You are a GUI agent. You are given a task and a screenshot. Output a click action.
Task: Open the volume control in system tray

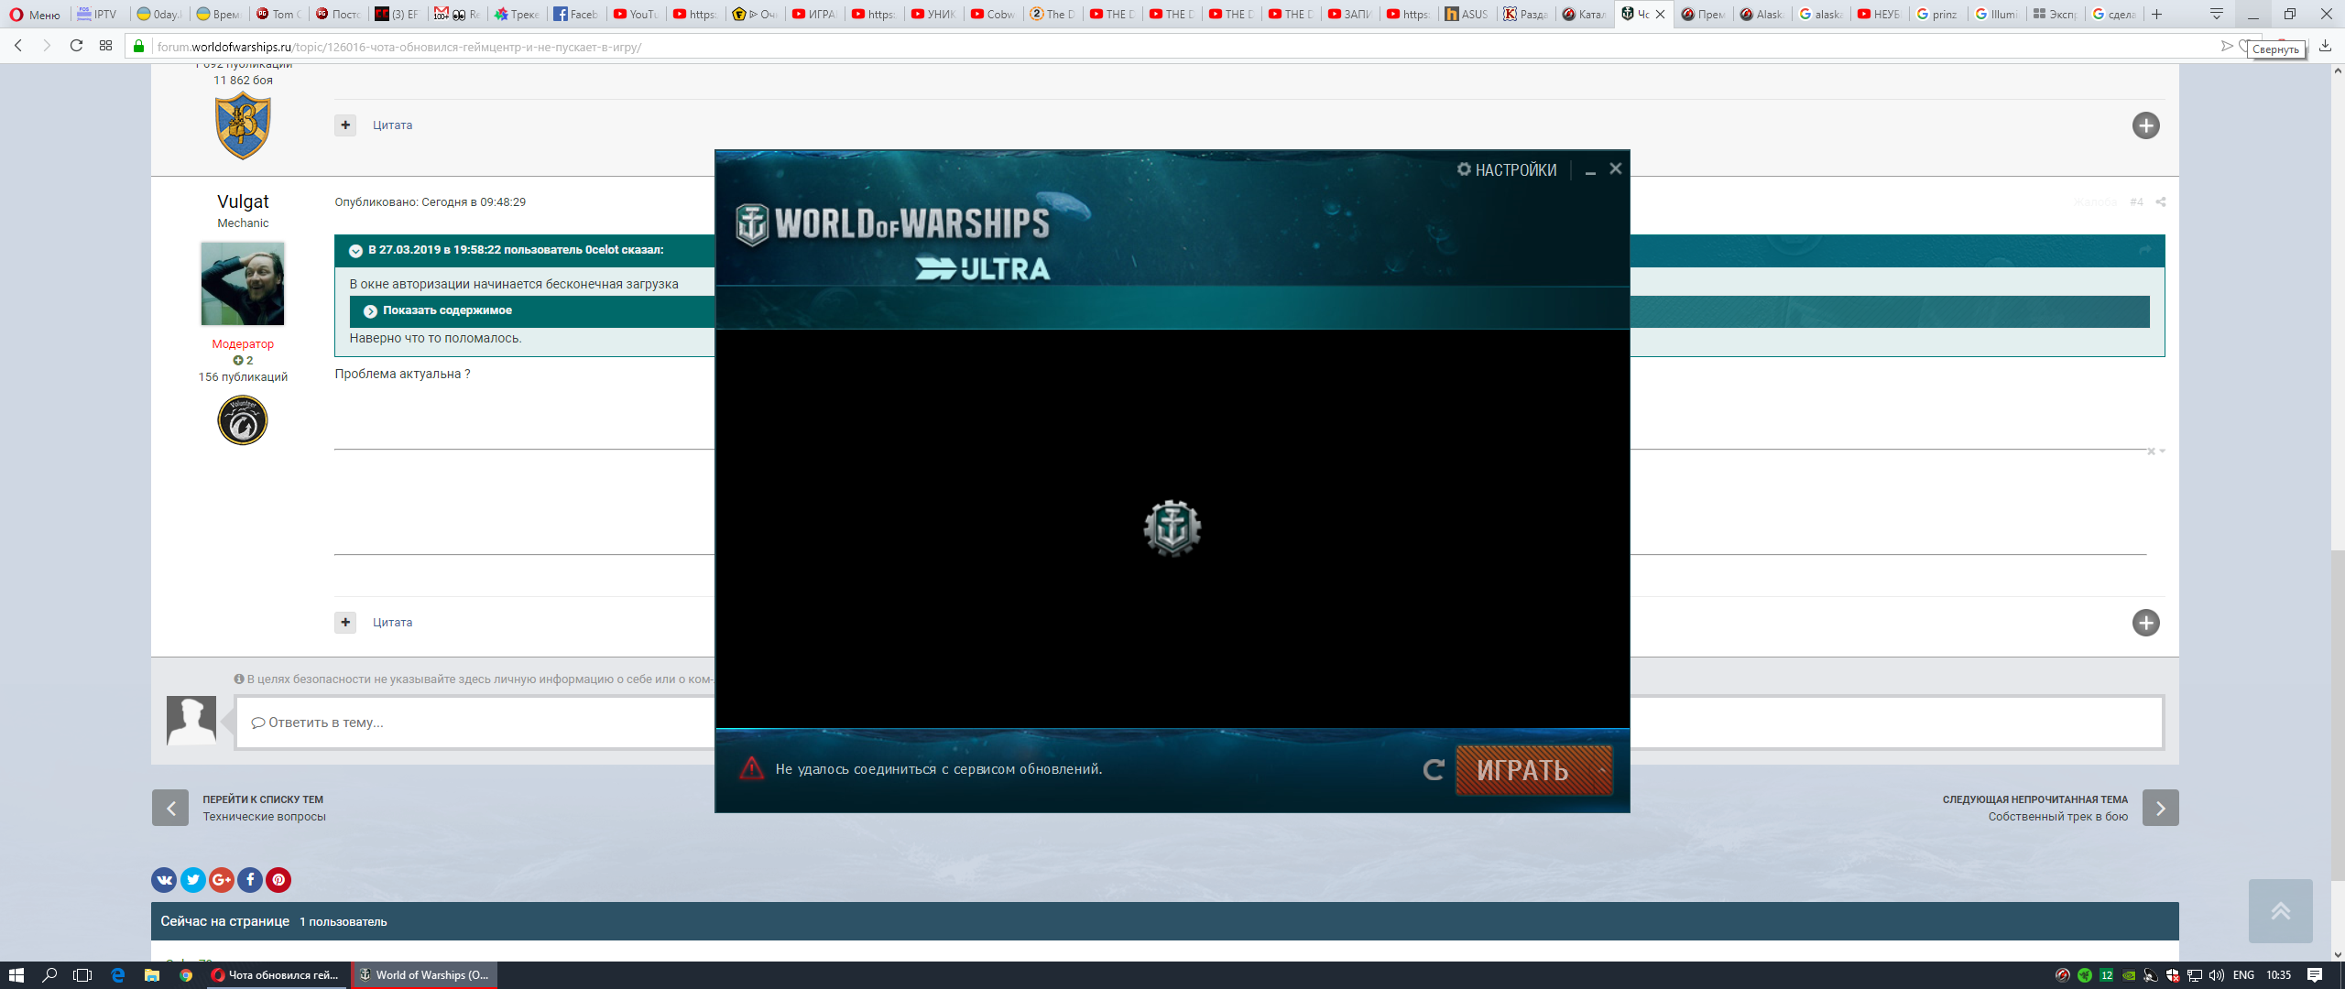click(x=2217, y=975)
